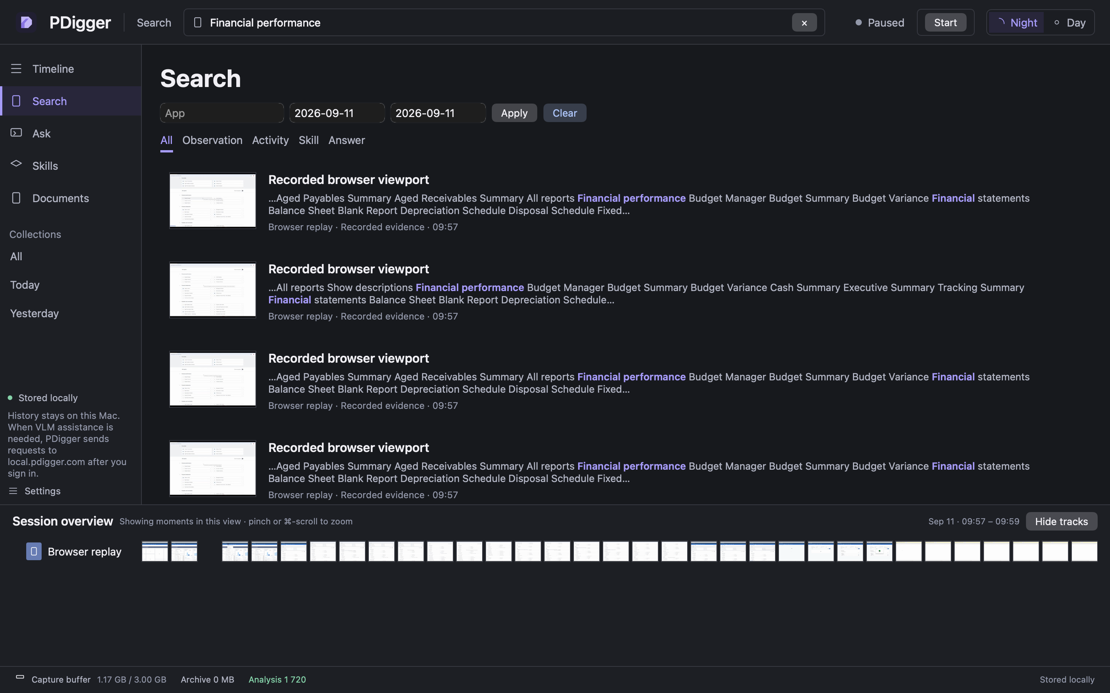
Task: Open the All collection
Action: pos(16,256)
